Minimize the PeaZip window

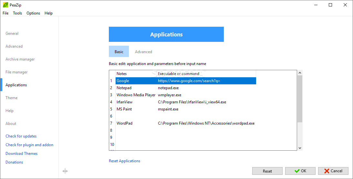point(316,5)
